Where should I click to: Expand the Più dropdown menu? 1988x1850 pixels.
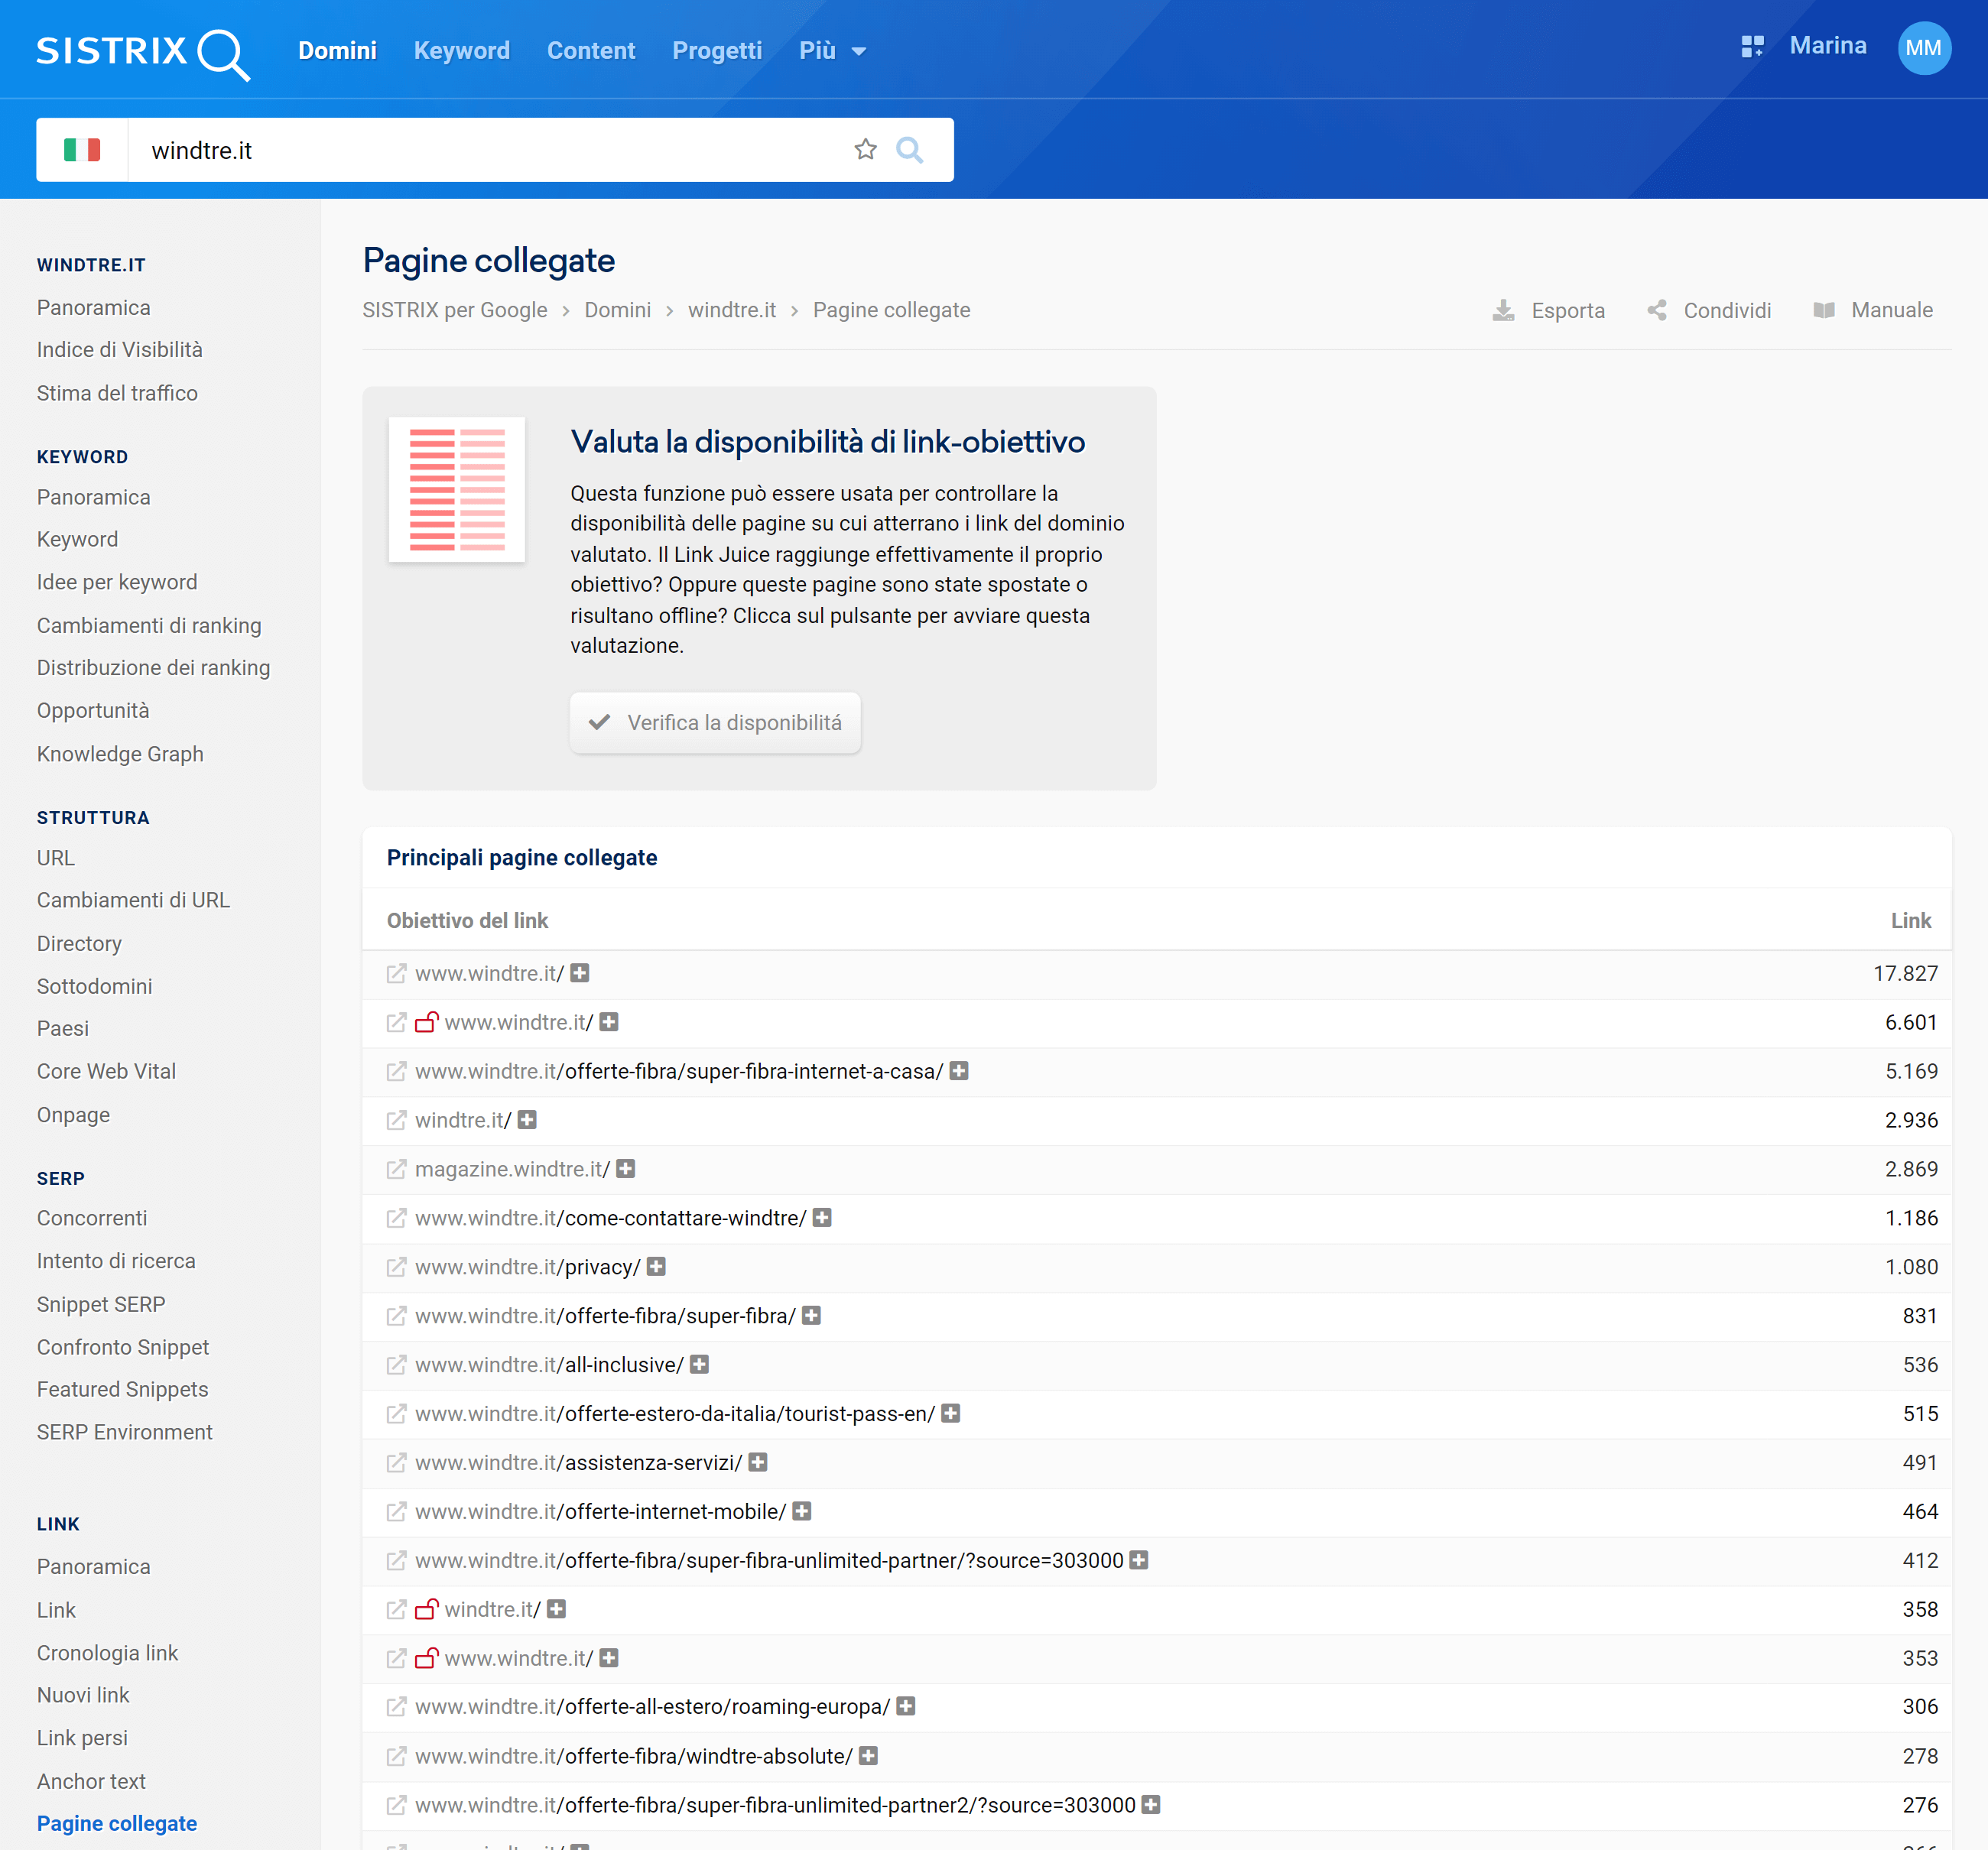832,51
